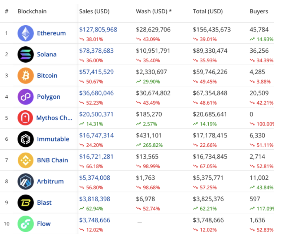Viewport: 283px width, 238px height.
Task: Open the Polygon blockchain link
Action: [48, 97]
